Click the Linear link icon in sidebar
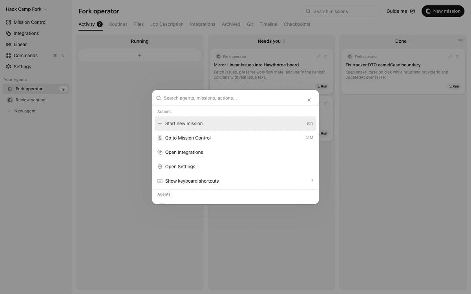Image resolution: width=471 pixels, height=294 pixels. 9,44
